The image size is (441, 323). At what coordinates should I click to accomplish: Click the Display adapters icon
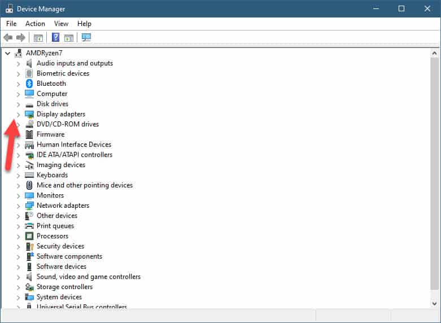(29, 114)
